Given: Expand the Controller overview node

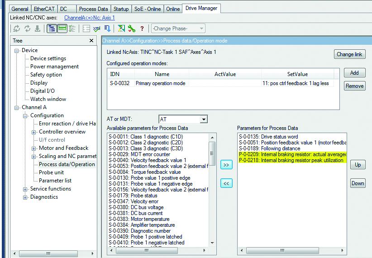Looking at the screenshot, I should (x=33, y=132).
